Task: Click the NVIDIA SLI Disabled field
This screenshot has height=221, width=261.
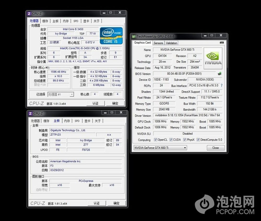Action: (x=188, y=134)
